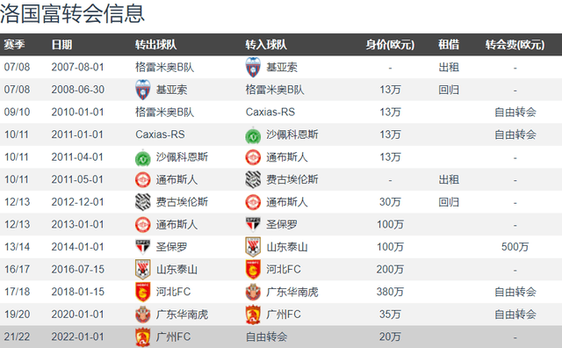The image size is (562, 348).
Task: Open 山东泰山 team name in 2016 row
Action: [177, 270]
